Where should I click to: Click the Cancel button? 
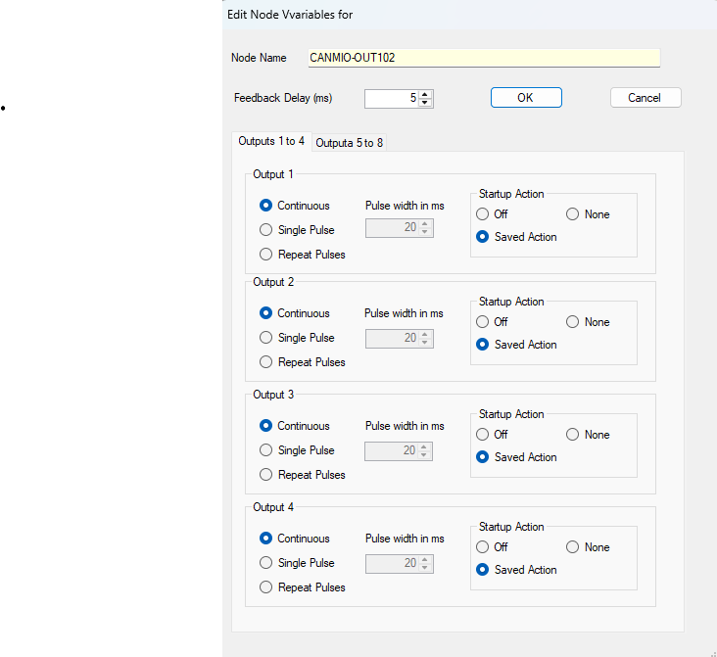coord(645,98)
